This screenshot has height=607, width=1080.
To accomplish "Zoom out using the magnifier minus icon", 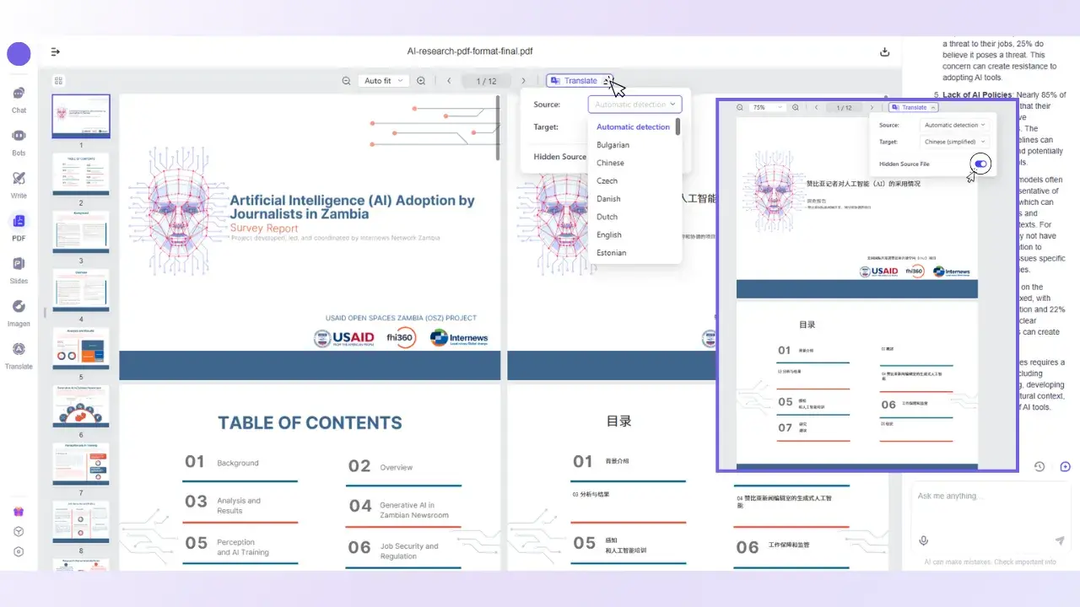I will tap(346, 81).
